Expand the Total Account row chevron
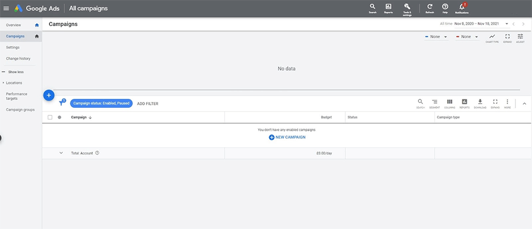 [61, 153]
